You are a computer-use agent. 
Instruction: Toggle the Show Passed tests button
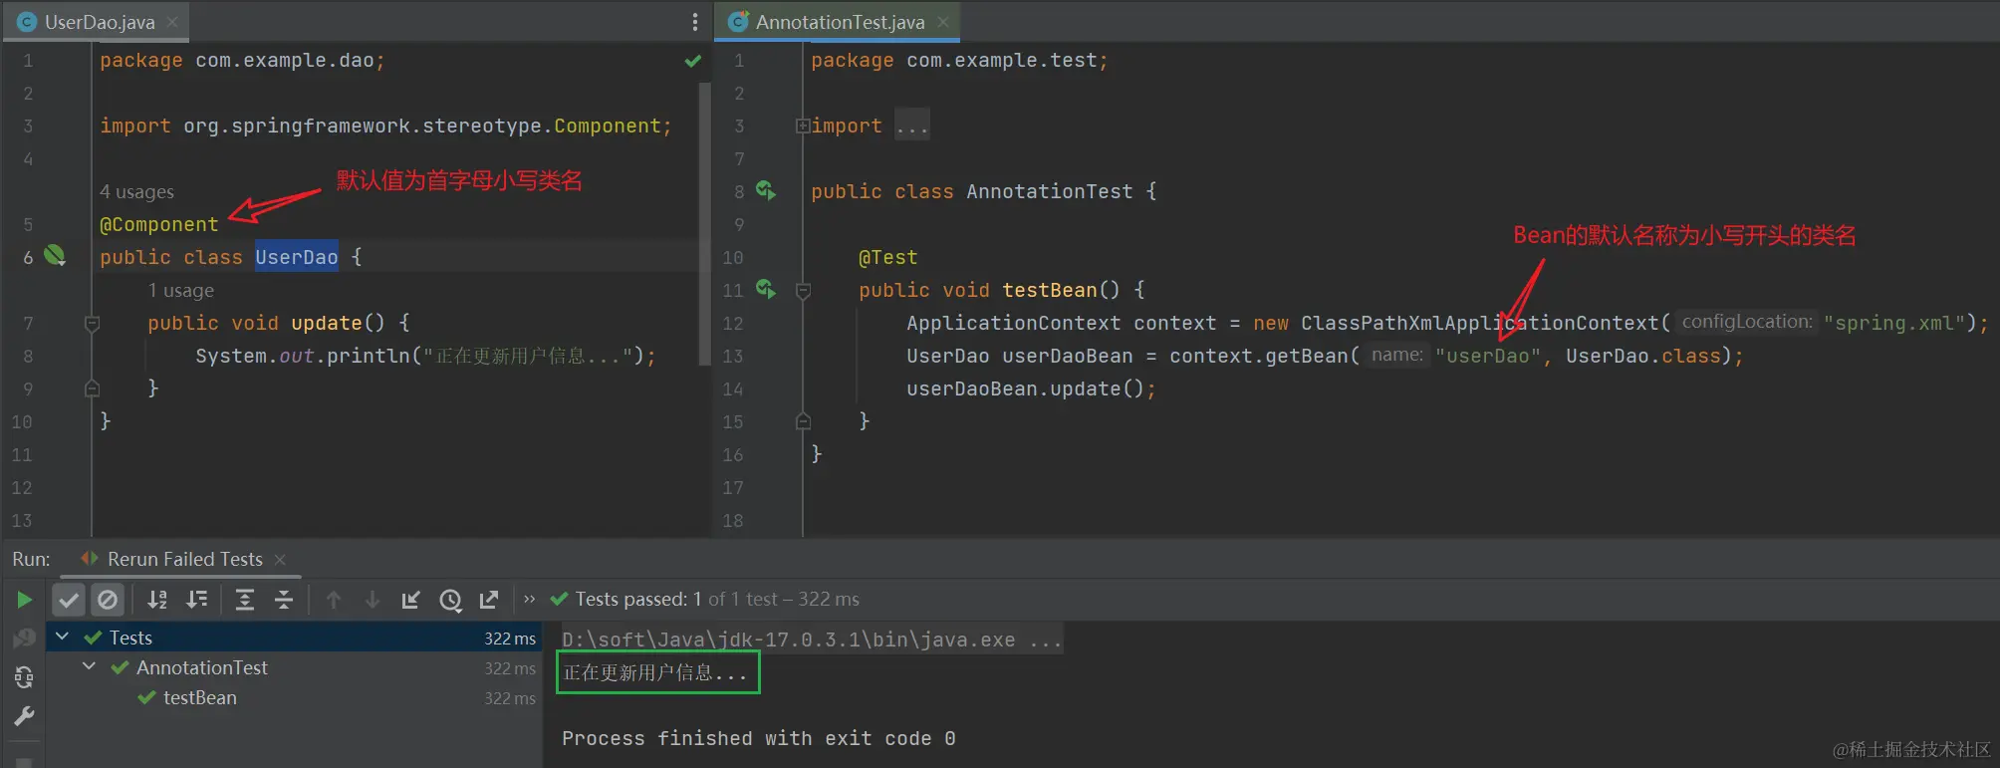click(69, 600)
